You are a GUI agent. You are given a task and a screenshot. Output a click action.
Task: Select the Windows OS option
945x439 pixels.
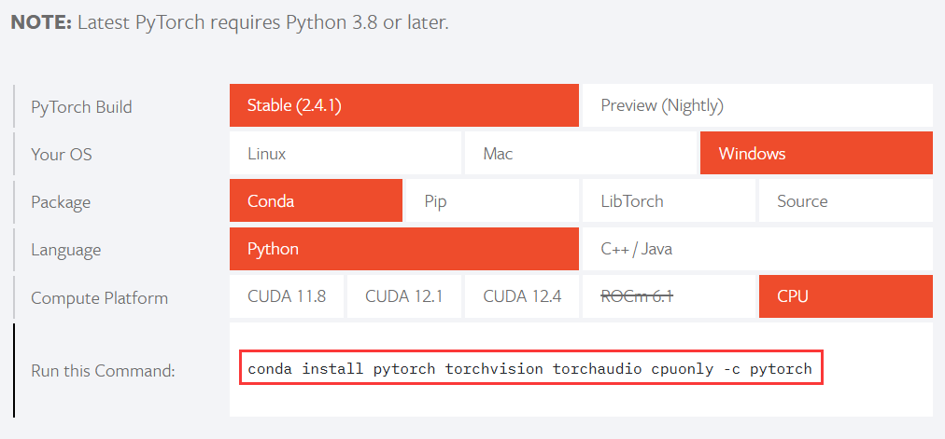pyautogui.click(x=816, y=154)
